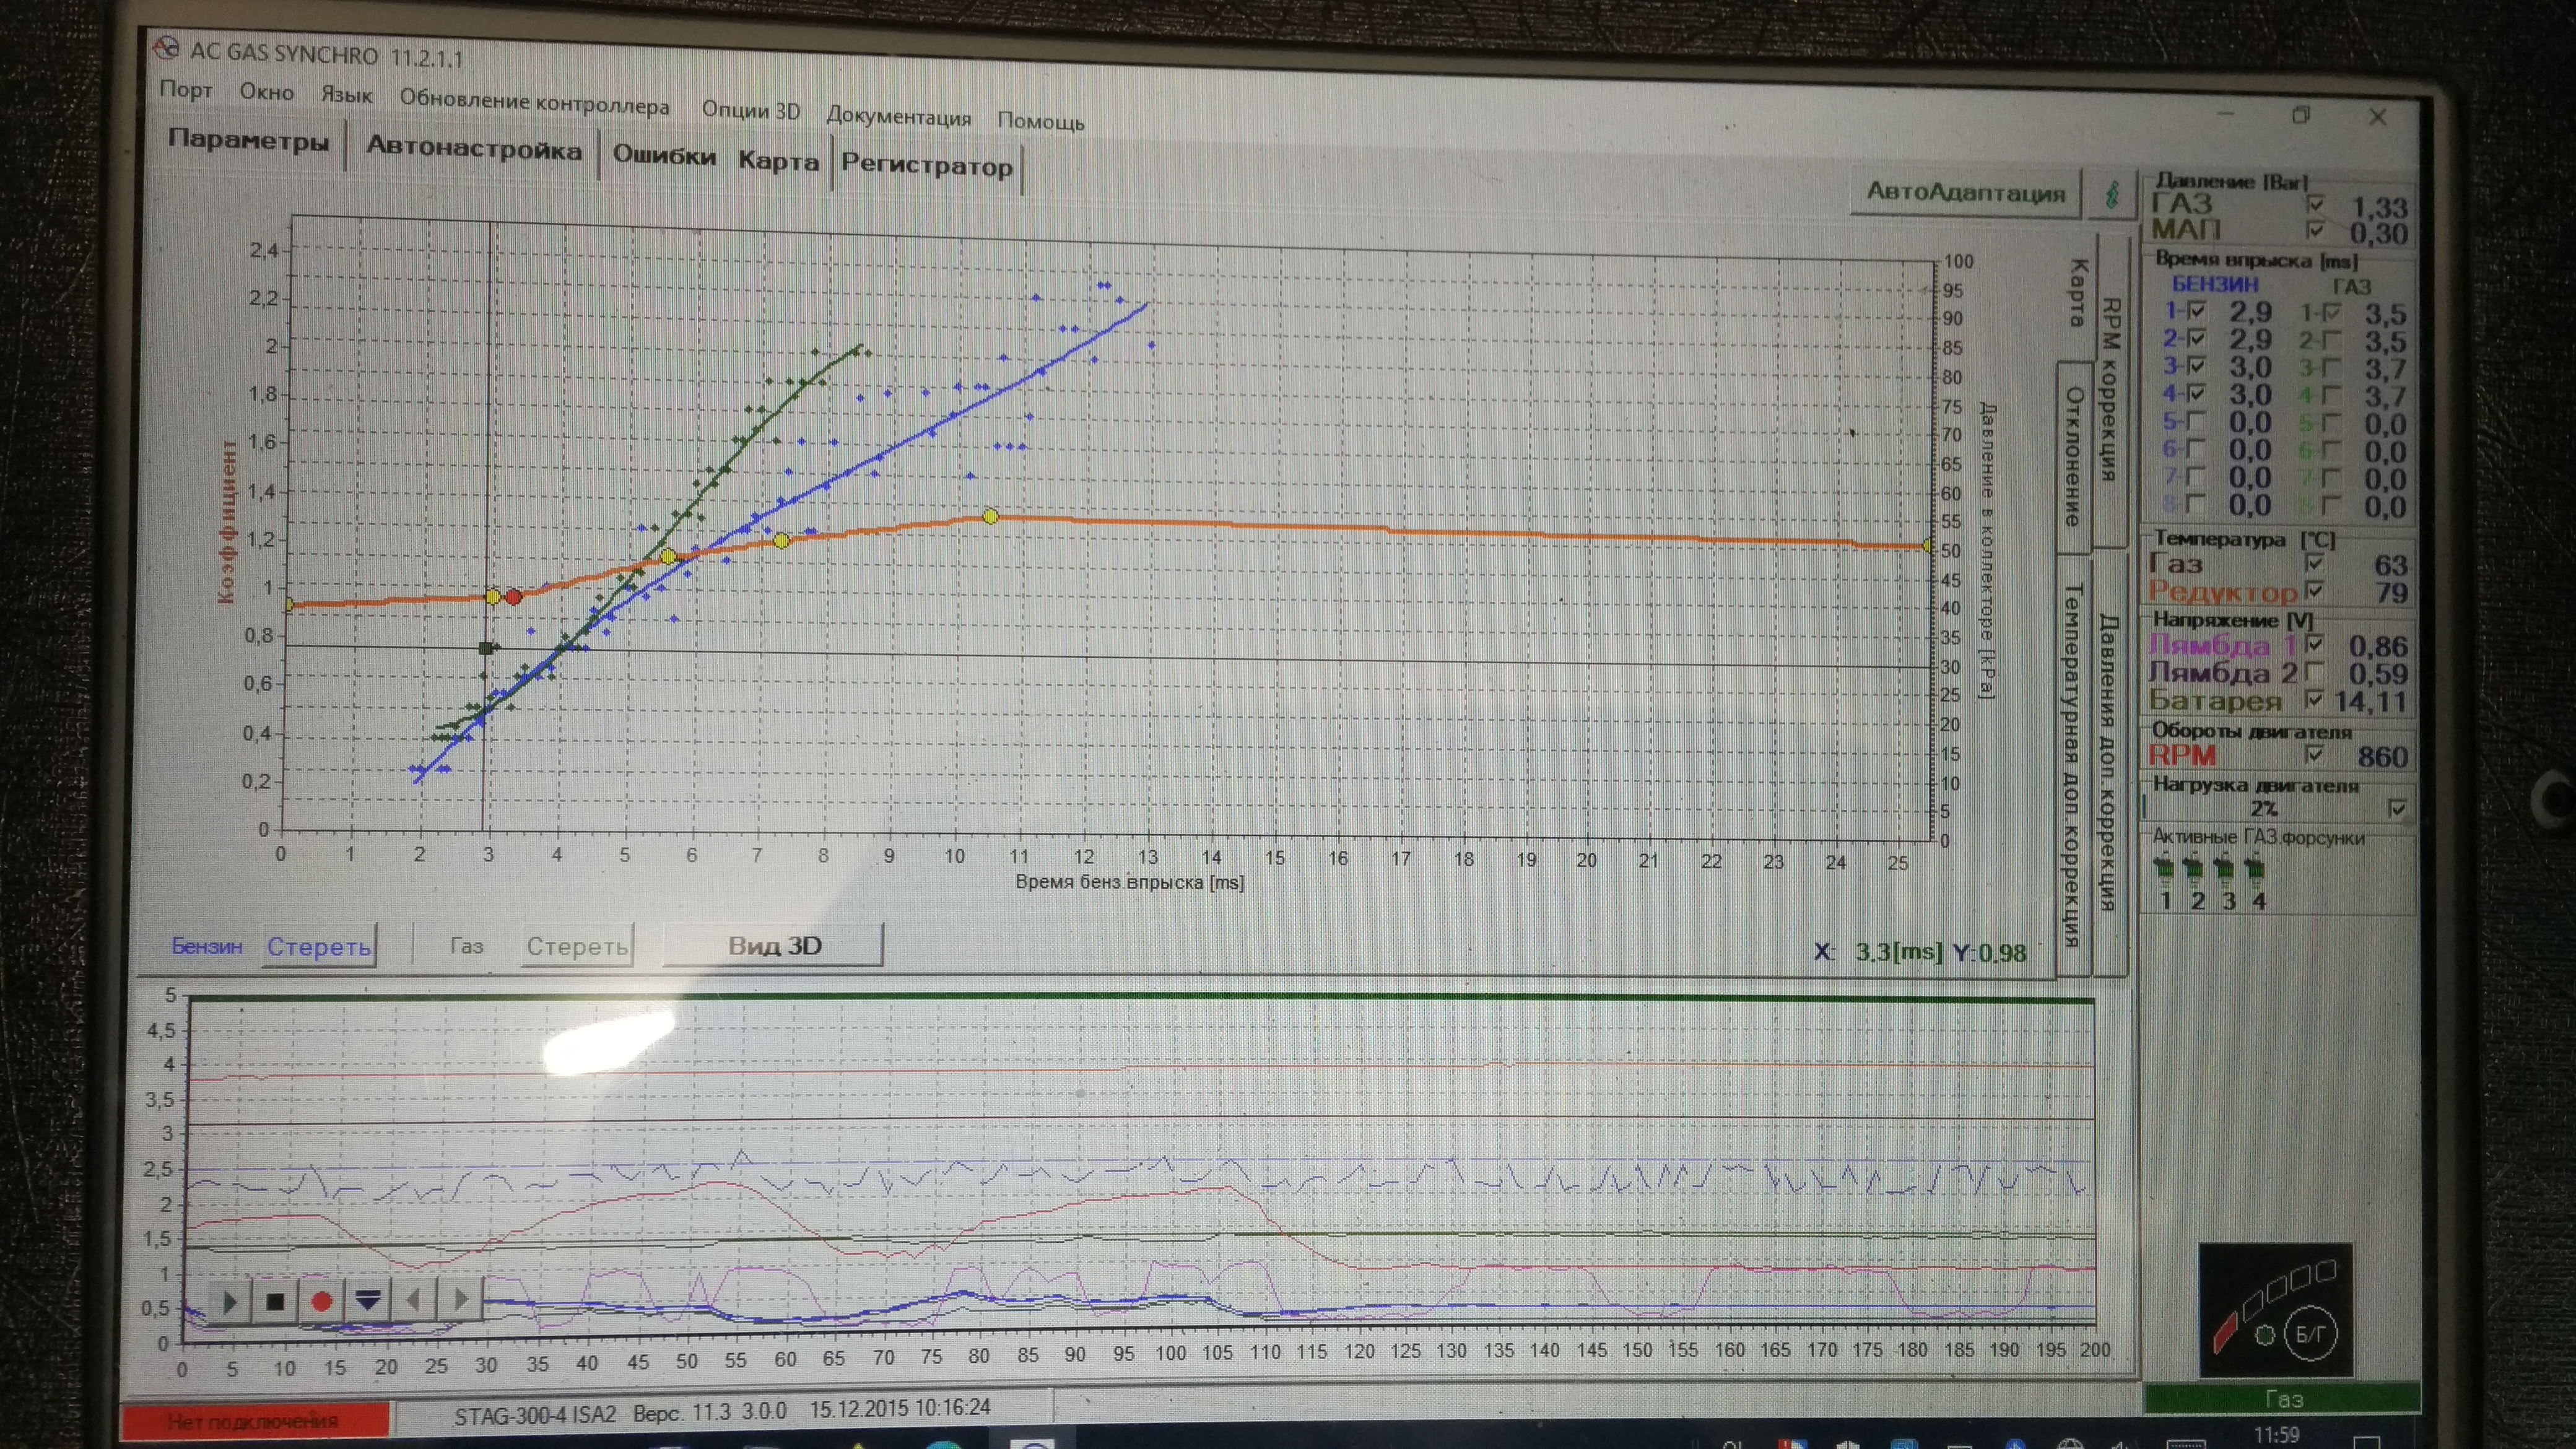Toggle gas injector 1 icon
2576x1449 pixels.
[x=2165, y=870]
